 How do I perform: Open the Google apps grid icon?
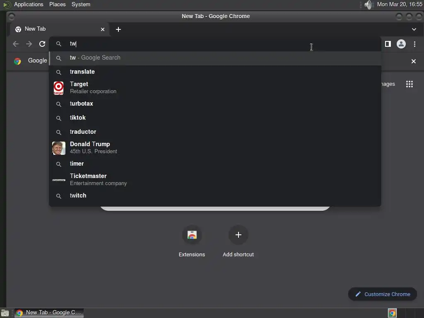410,84
